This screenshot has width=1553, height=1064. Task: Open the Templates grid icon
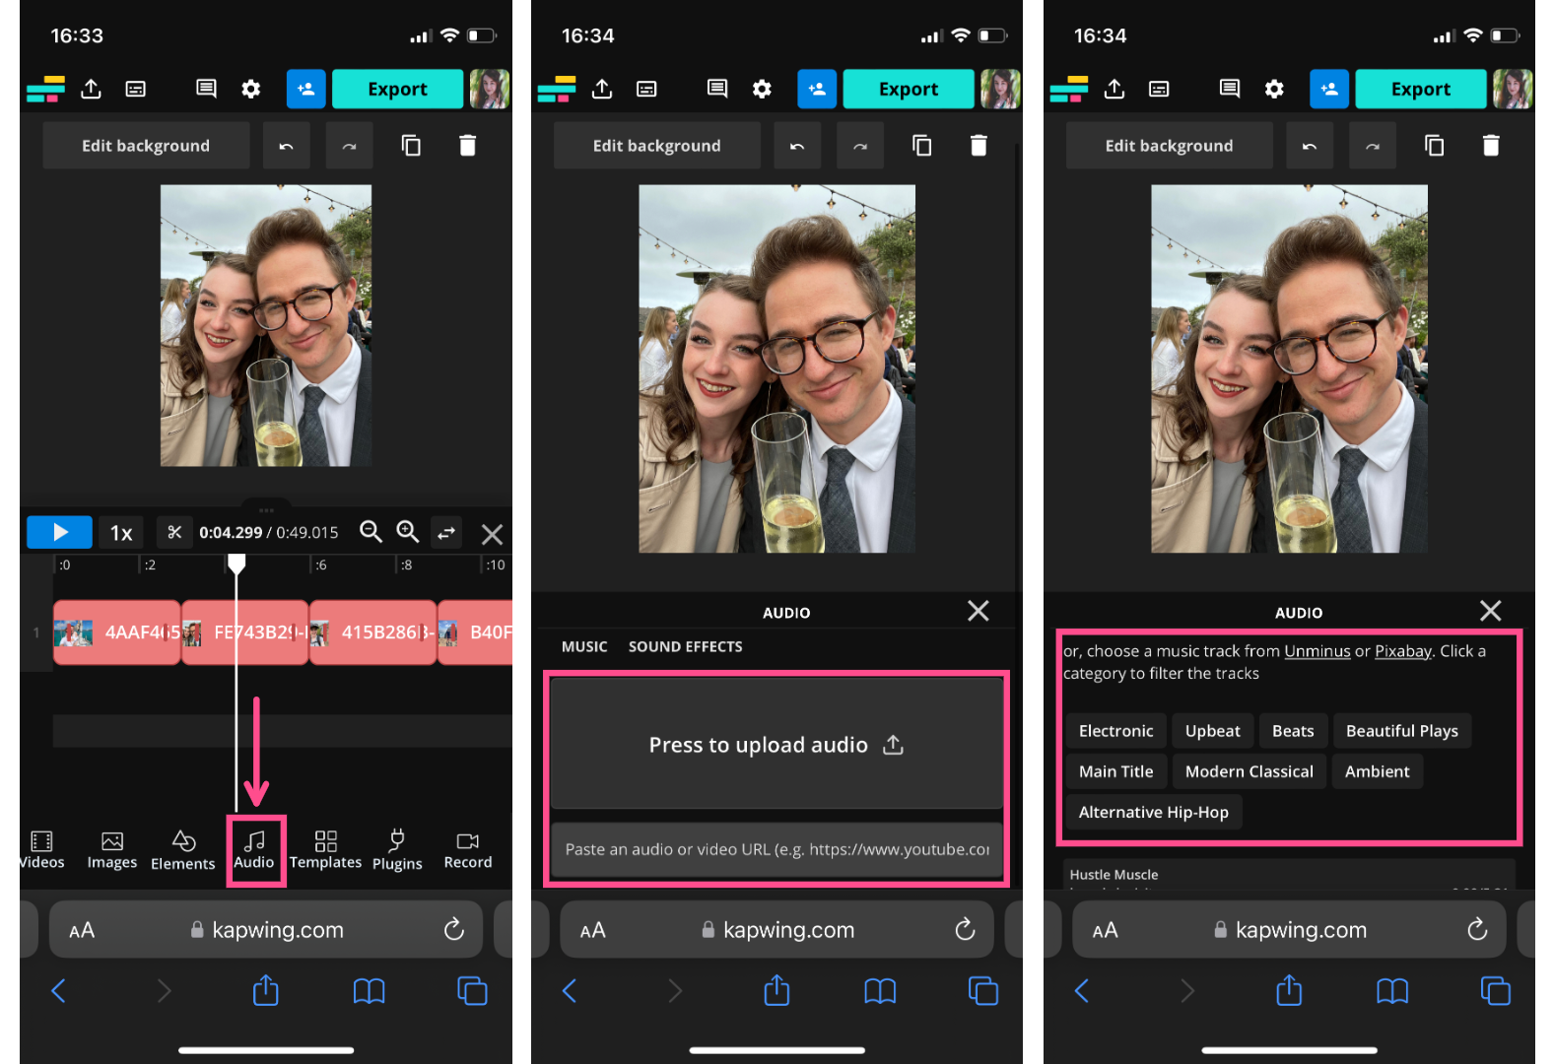click(x=325, y=849)
